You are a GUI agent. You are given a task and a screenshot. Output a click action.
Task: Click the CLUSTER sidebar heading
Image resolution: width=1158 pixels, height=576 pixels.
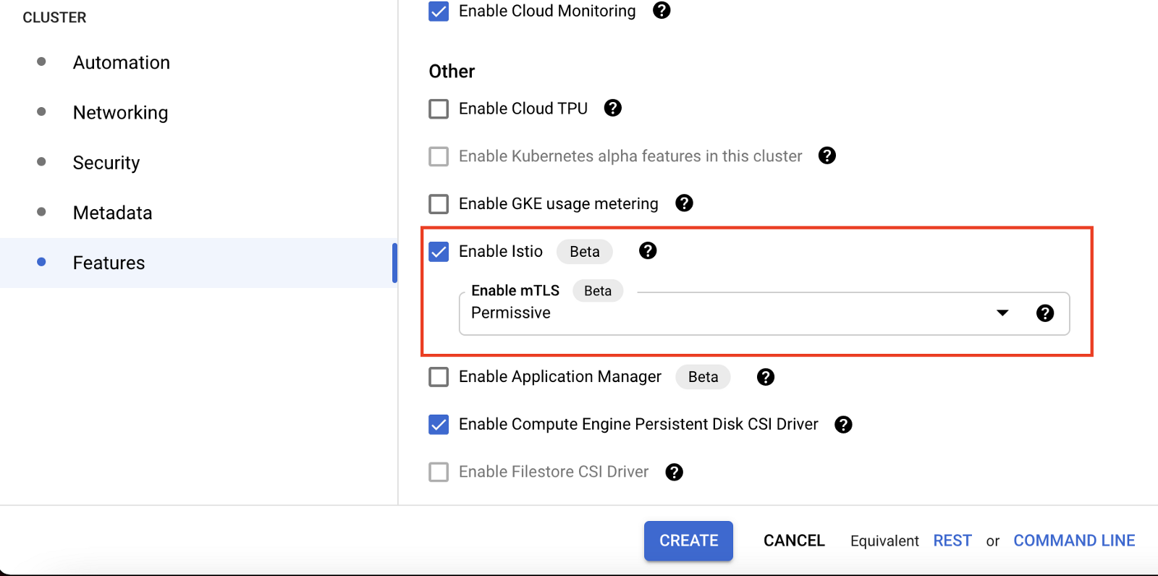pos(54,17)
